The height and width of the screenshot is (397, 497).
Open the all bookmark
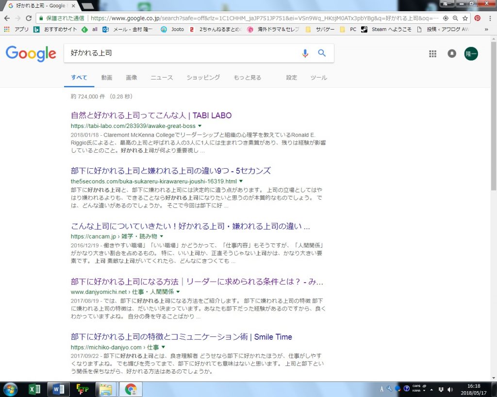pyautogui.click(x=90, y=30)
